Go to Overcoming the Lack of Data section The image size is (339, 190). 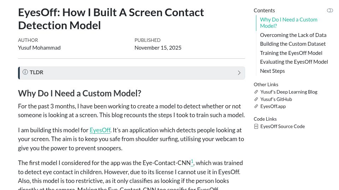click(293, 35)
